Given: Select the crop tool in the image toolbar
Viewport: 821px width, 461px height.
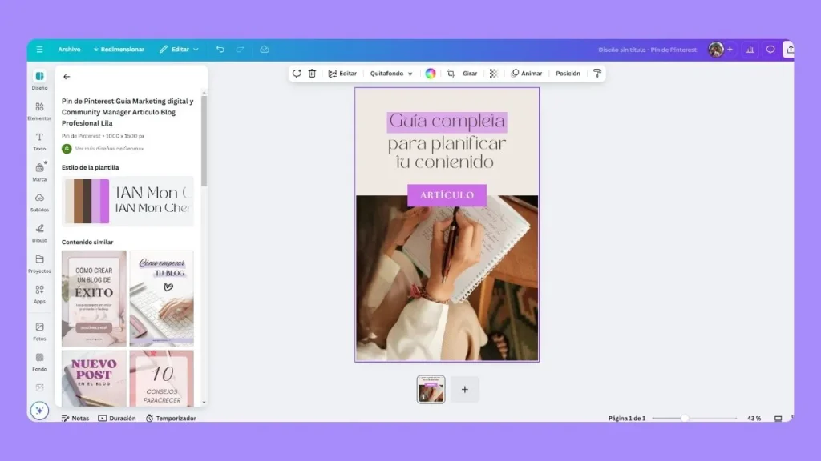Looking at the screenshot, I should click(450, 73).
